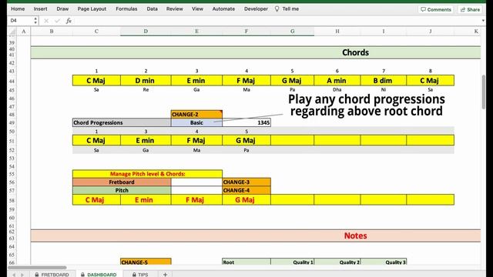The width and height of the screenshot is (493, 277).
Task: Click the Root header cell
Action: tap(246, 262)
